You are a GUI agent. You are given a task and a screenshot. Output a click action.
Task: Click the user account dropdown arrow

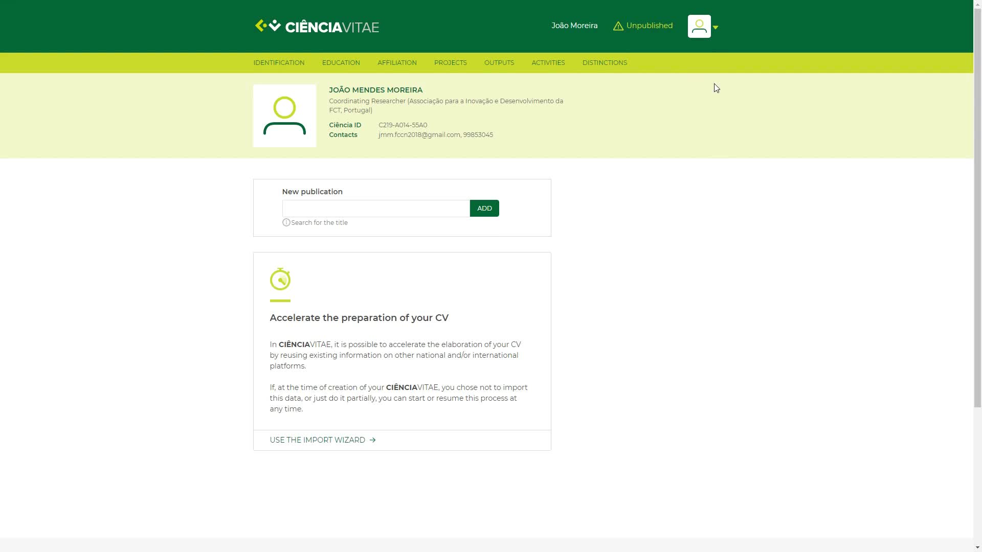click(716, 26)
